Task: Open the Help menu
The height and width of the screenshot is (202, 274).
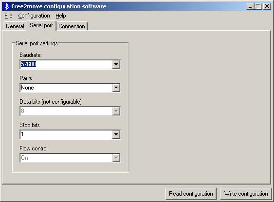Action: 61,16
